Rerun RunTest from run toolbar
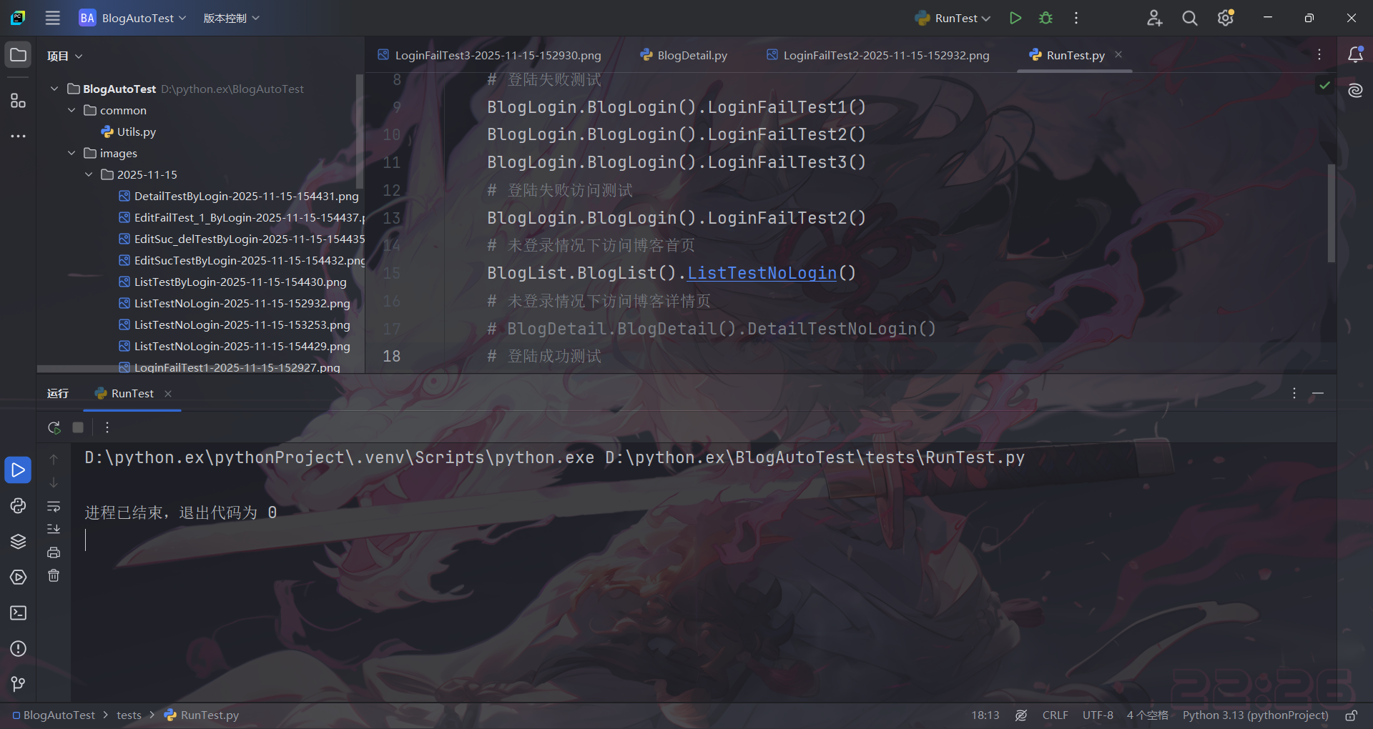This screenshot has width=1373, height=729. pos(54,427)
